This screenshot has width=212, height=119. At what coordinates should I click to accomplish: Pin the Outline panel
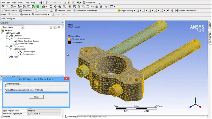tap(63, 22)
